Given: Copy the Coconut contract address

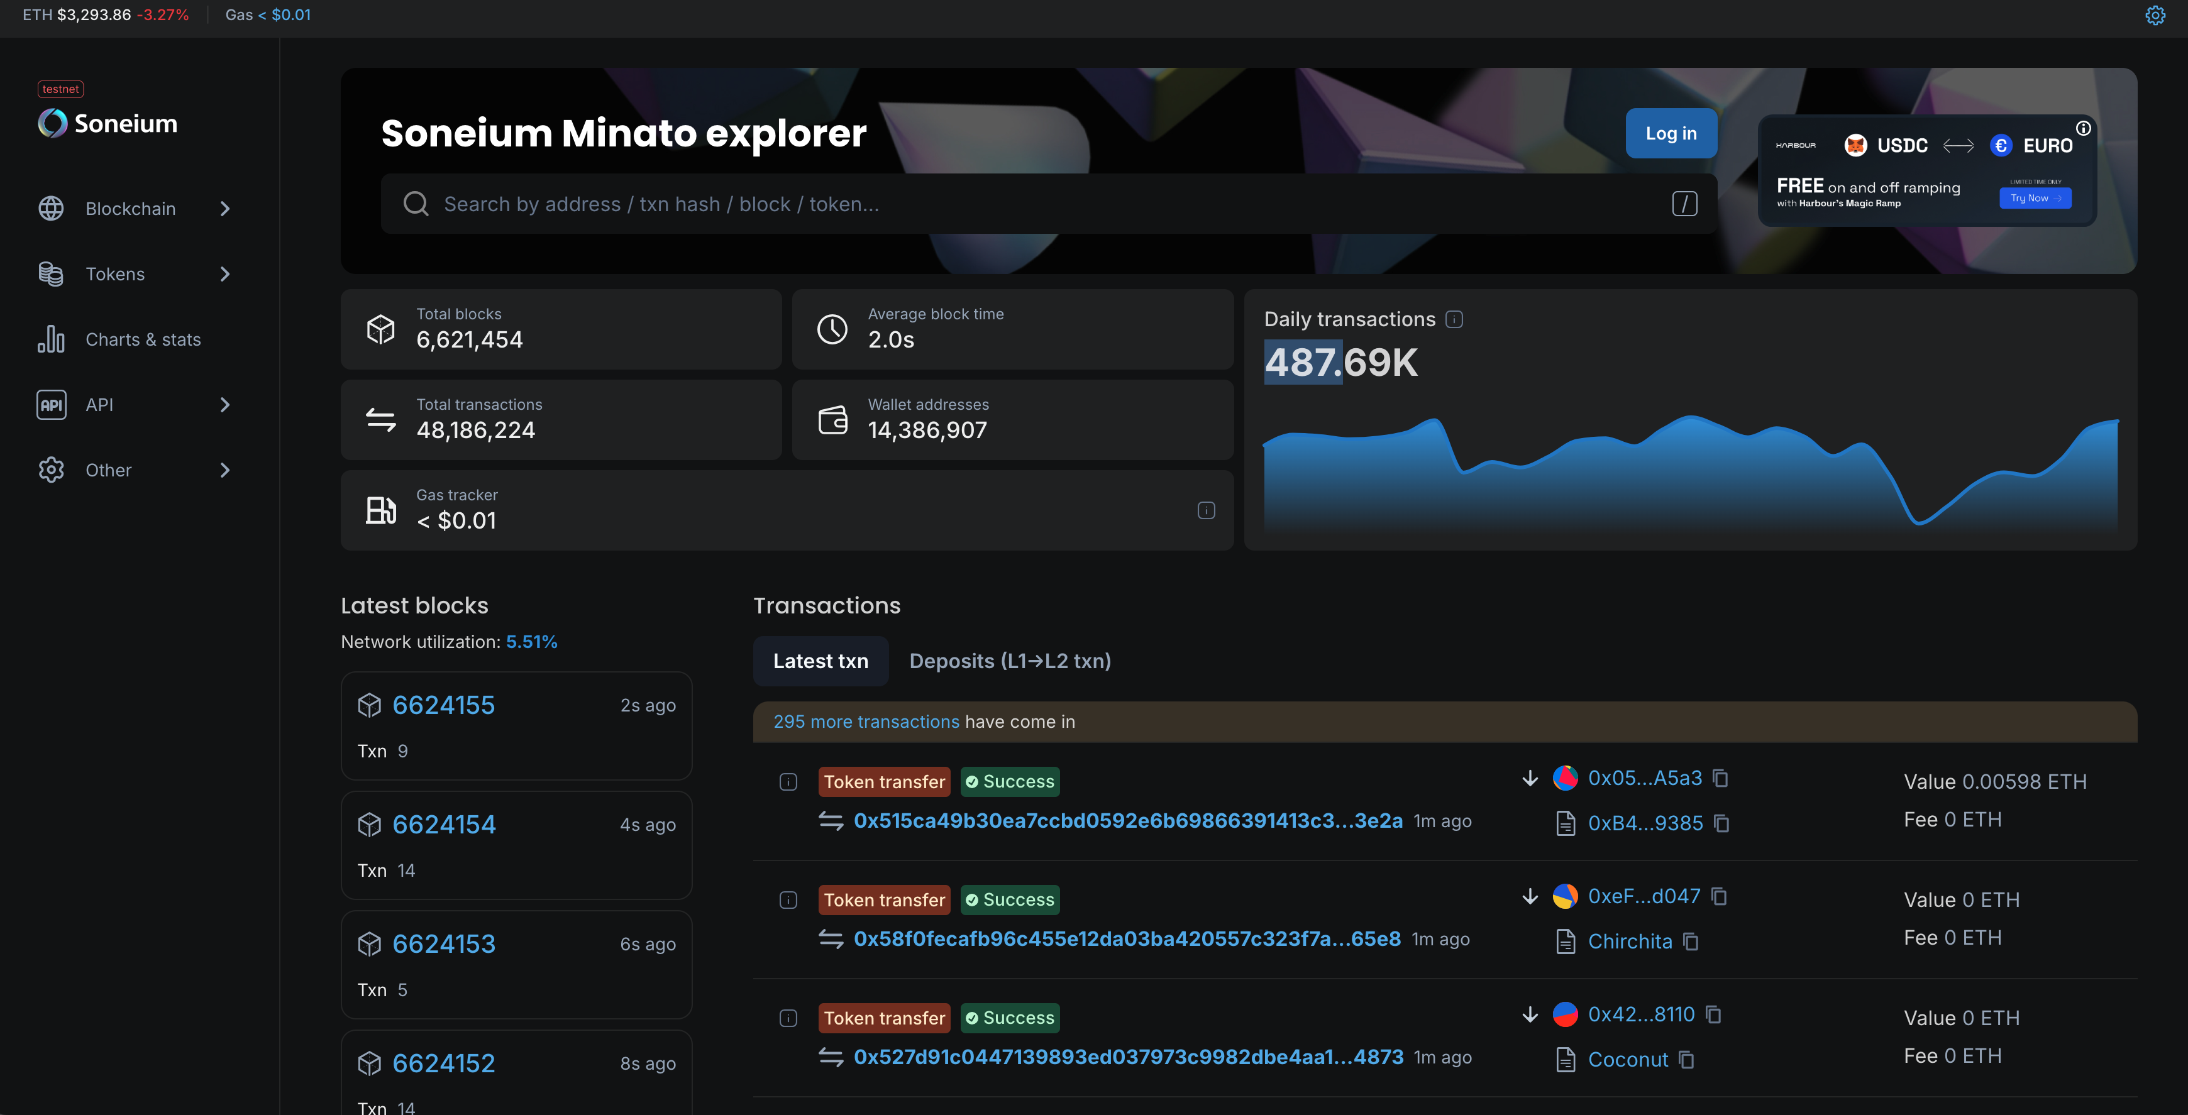Looking at the screenshot, I should (1686, 1060).
